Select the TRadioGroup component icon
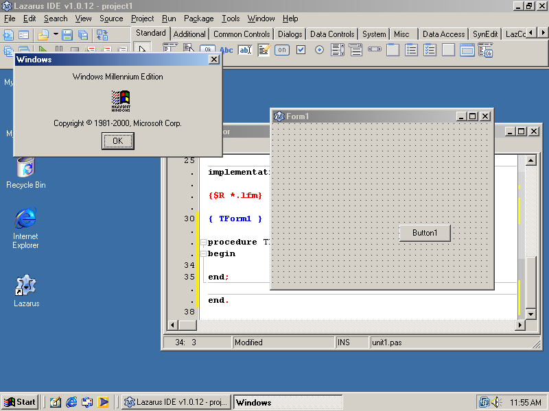This screenshot has width=549, height=411. (411, 50)
